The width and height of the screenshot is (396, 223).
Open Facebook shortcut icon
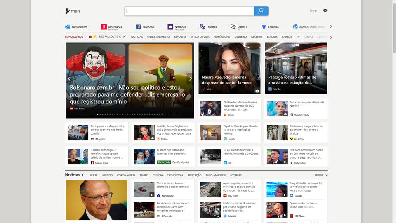tap(139, 27)
